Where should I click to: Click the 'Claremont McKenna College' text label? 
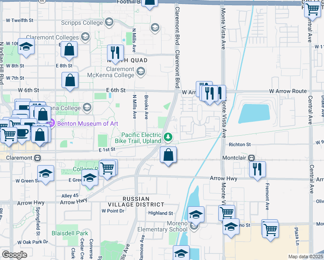coord(111,72)
